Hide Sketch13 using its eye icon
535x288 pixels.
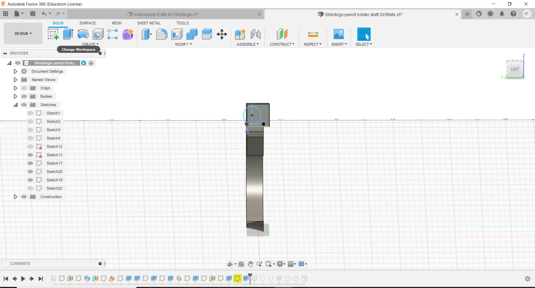30,155
